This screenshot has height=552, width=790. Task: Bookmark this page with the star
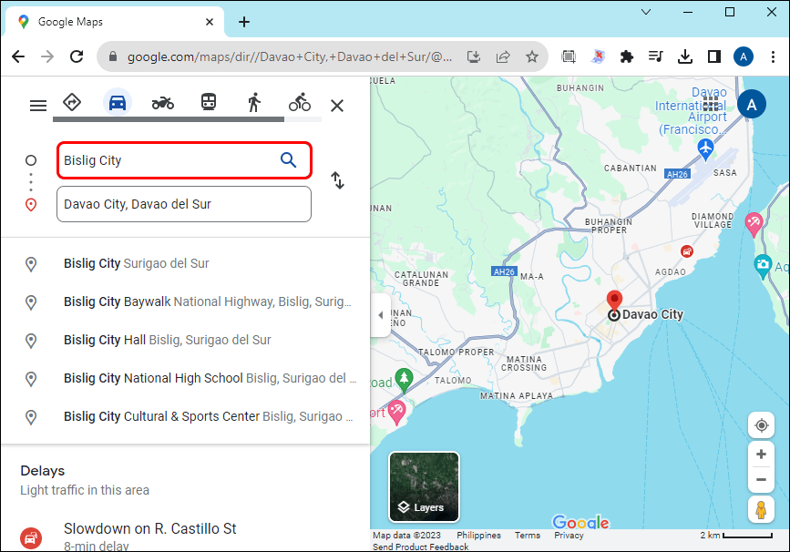click(x=532, y=56)
